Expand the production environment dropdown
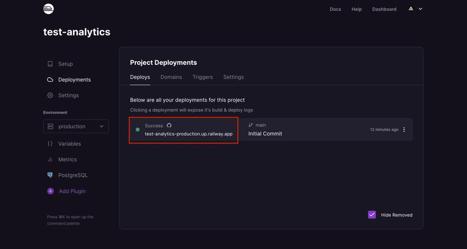 coord(76,126)
